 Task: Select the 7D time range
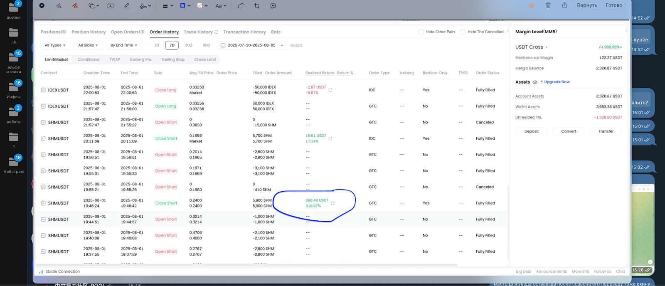[172, 45]
